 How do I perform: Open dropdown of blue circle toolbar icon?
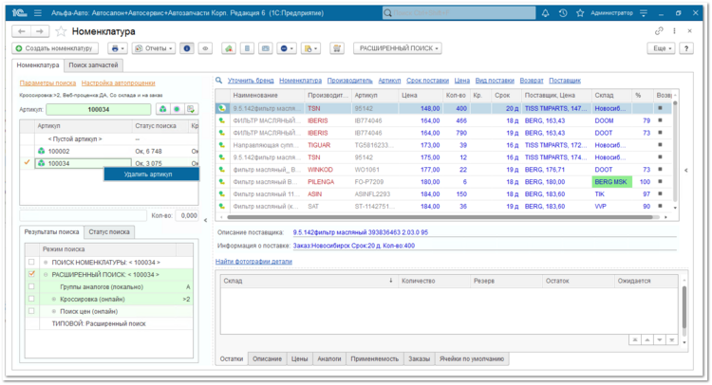pyautogui.click(x=287, y=48)
